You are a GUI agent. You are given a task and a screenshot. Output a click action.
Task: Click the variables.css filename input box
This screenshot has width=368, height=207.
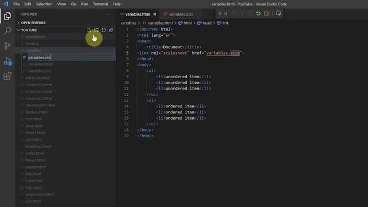pyautogui.click(x=71, y=57)
